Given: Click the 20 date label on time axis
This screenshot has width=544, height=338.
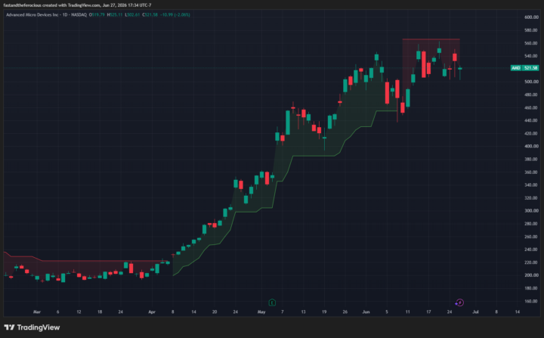Looking at the screenshot, I should click(215, 312).
